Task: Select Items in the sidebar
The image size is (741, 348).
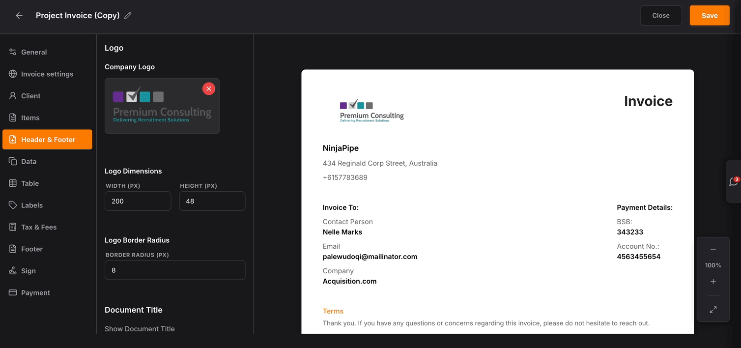Action: tap(30, 118)
